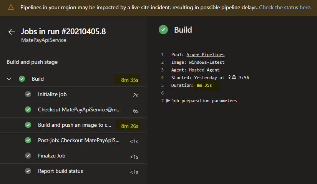The height and width of the screenshot is (184, 317).
Task: Click status icon for Finalize Job
Action: point(28,156)
